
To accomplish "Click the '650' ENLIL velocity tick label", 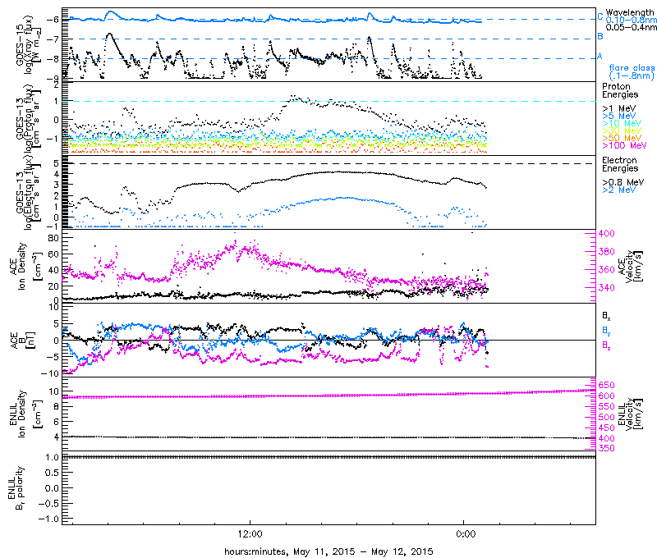I will coord(606,385).
